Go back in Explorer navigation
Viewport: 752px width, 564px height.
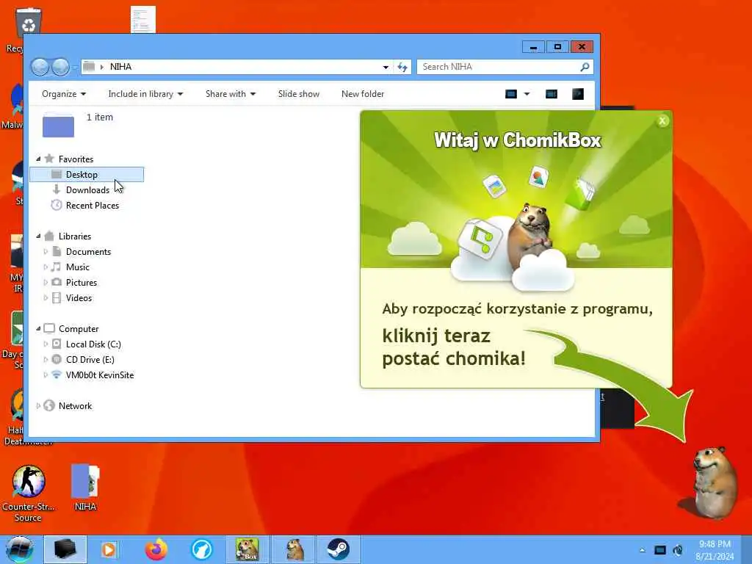40,67
